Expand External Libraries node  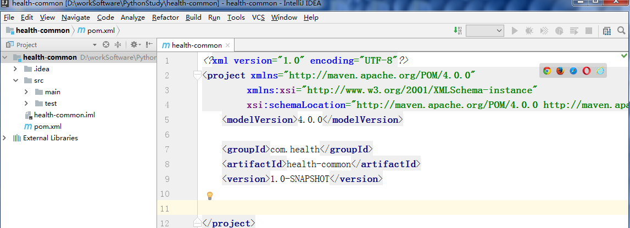coord(5,138)
